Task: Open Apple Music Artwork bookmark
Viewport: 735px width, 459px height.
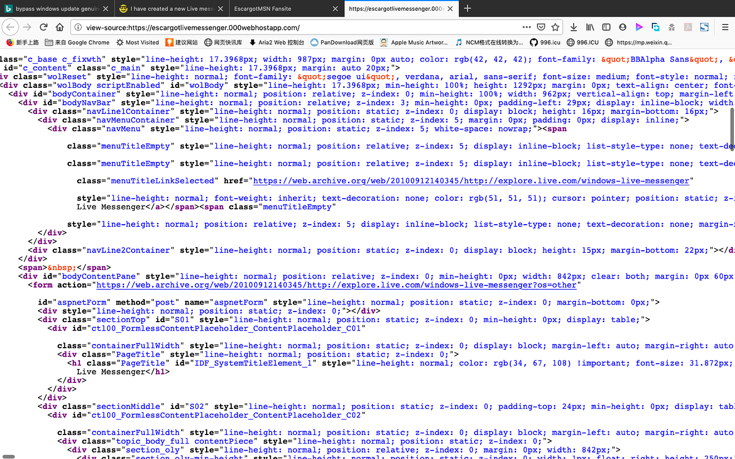Action: point(414,43)
